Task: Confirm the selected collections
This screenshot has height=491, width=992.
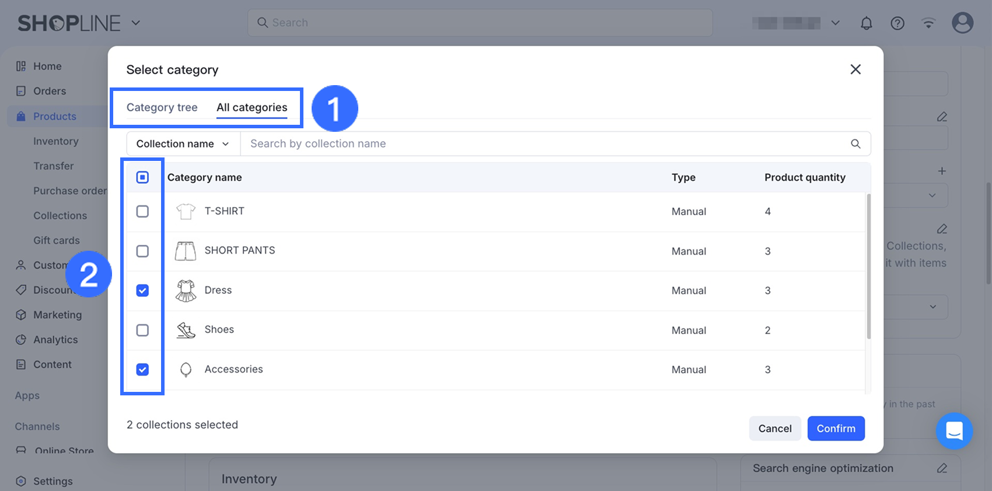Action: pos(836,429)
